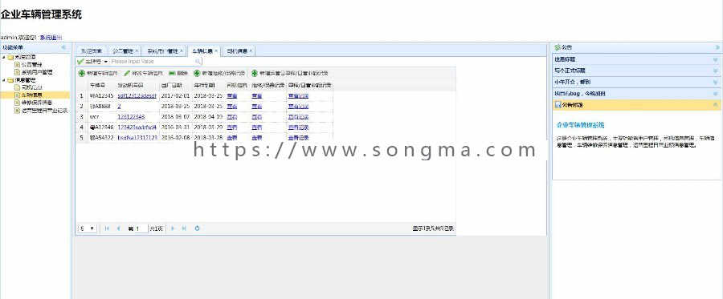This screenshot has width=723, height=299.
Task: Refresh the vehicle grid
Action: (198, 228)
